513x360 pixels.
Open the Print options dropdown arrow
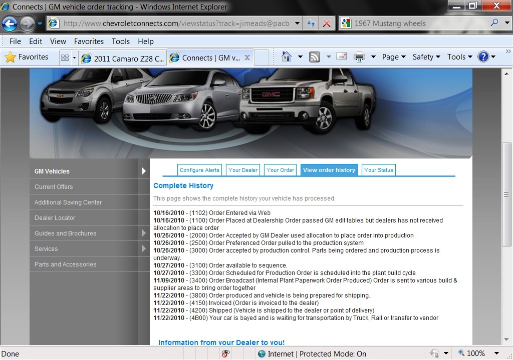coord(373,57)
